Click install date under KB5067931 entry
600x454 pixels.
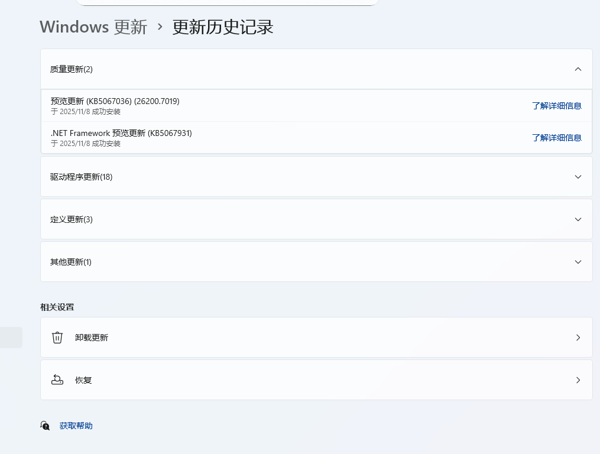tap(85, 143)
